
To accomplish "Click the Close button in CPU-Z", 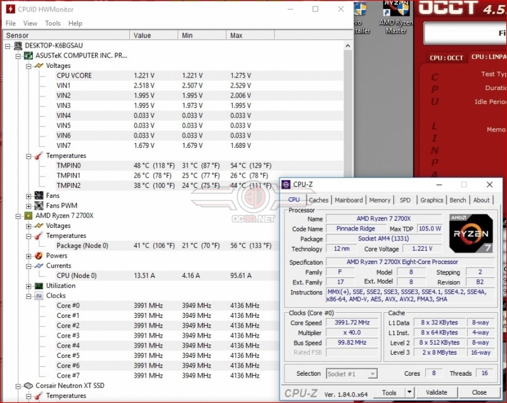I will tap(479, 392).
